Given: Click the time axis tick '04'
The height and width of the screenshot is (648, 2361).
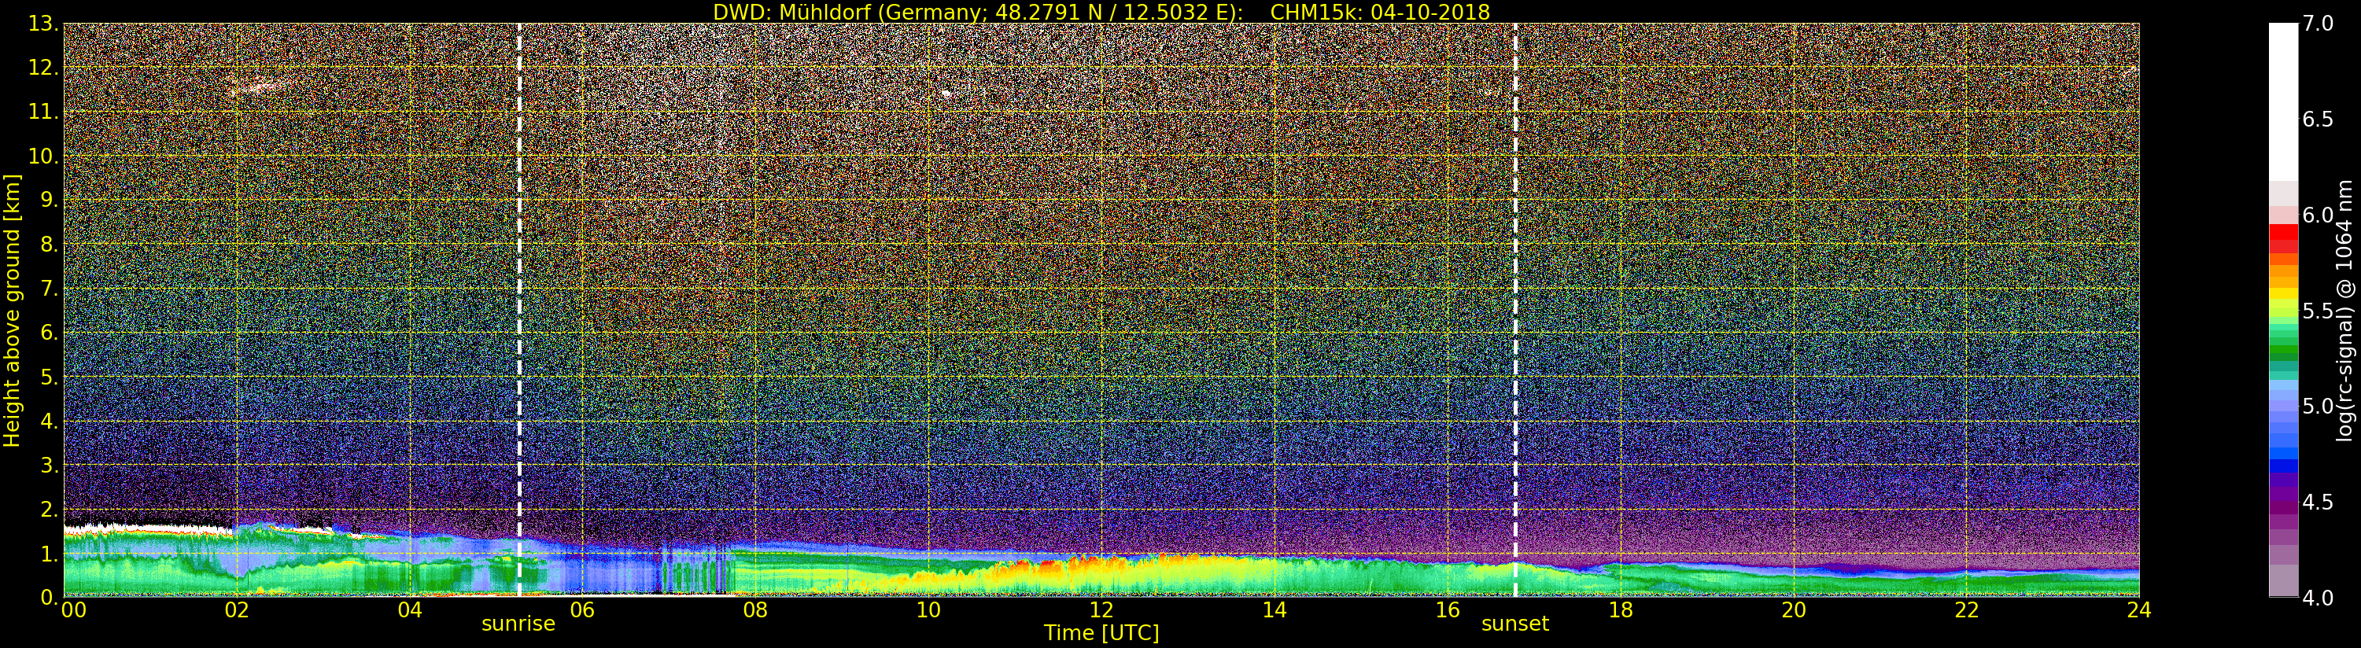Looking at the screenshot, I should [x=410, y=610].
